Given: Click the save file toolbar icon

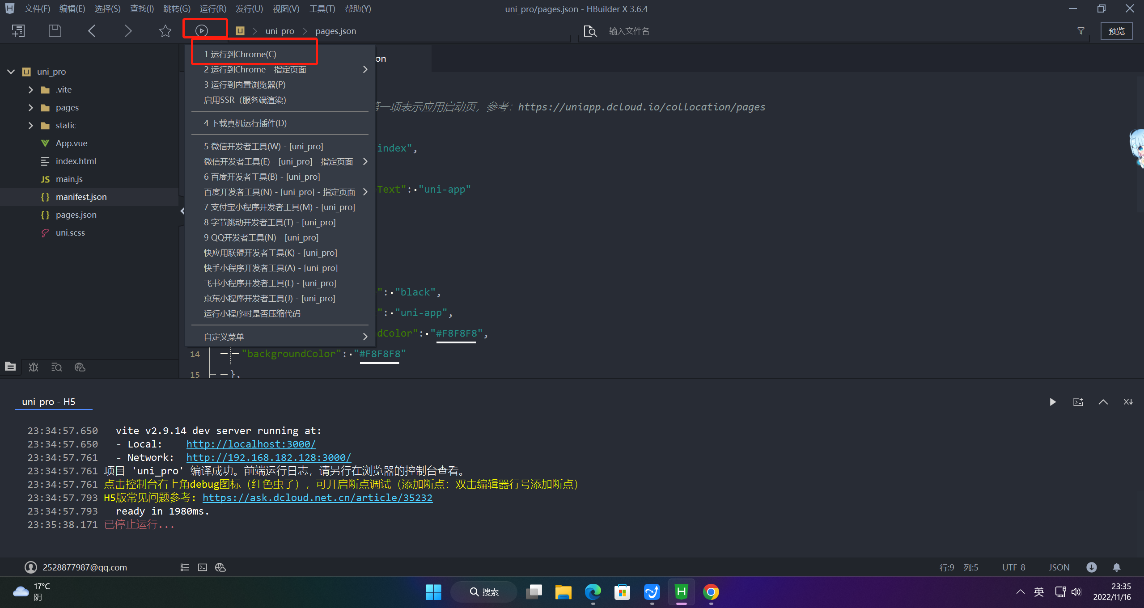Looking at the screenshot, I should coord(55,31).
